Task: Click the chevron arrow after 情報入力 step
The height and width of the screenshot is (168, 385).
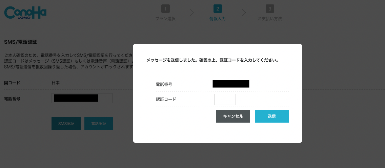Action: [x=244, y=13]
